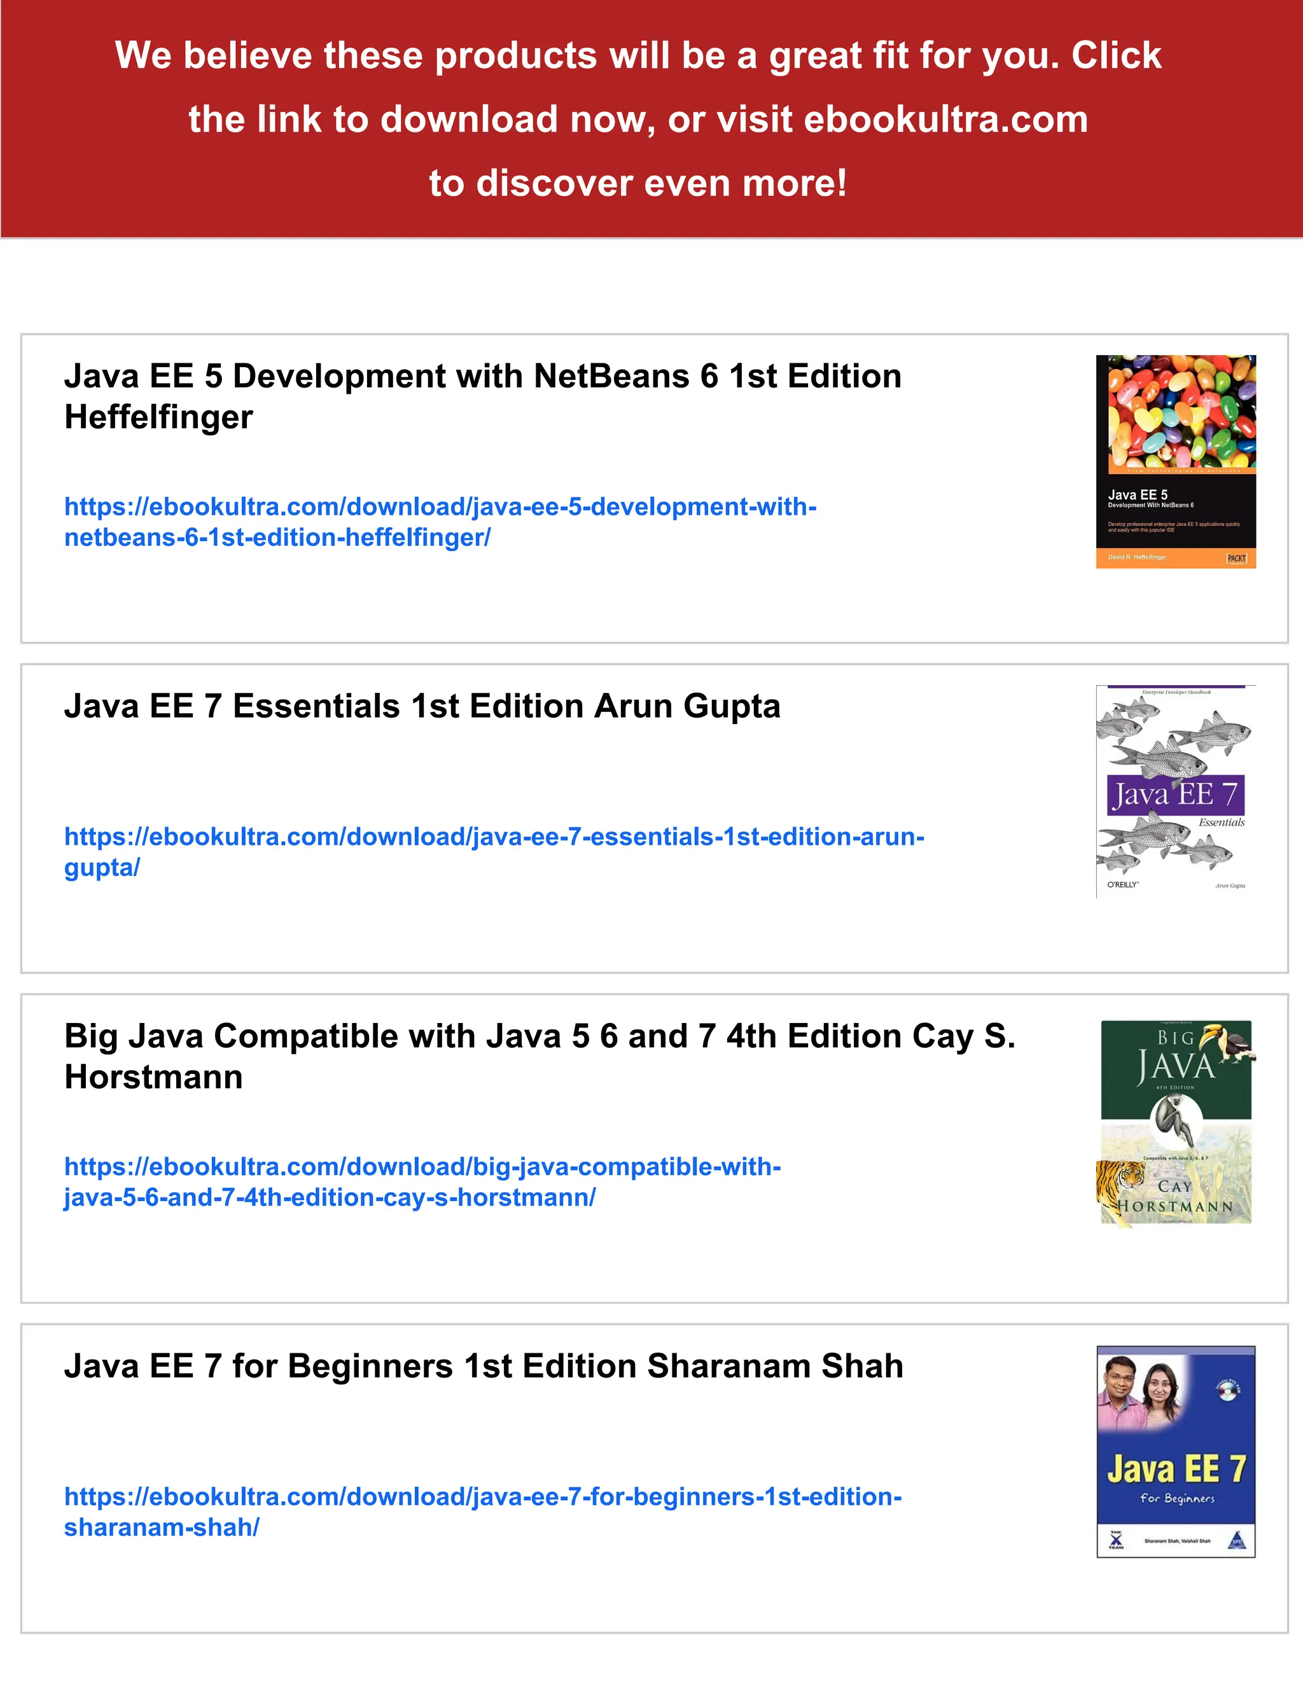Open the Java EE 7 for Beginners download link
1303x1686 pixels.
(482, 1496)
